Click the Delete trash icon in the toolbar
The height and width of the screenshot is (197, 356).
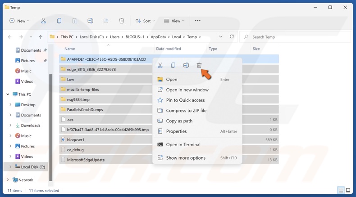[x=122, y=21]
